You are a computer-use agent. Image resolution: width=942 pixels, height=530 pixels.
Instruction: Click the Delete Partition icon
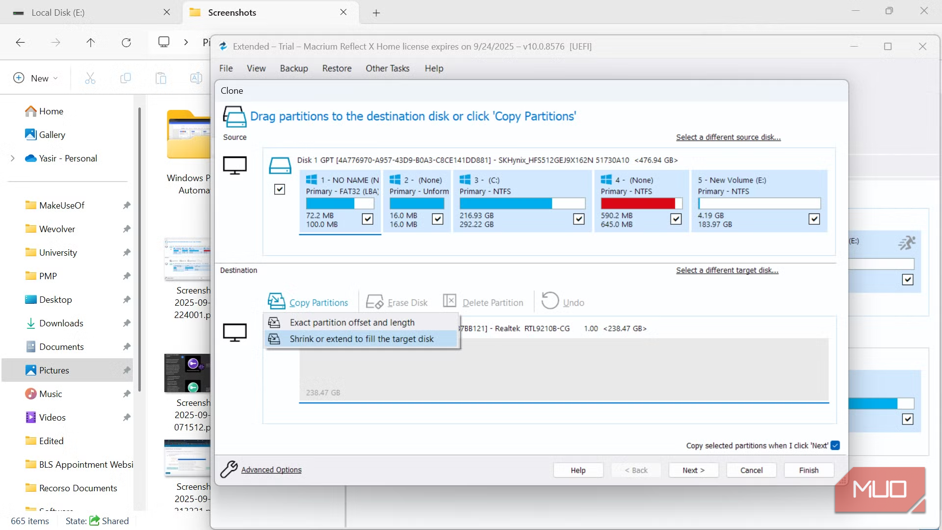pyautogui.click(x=449, y=300)
